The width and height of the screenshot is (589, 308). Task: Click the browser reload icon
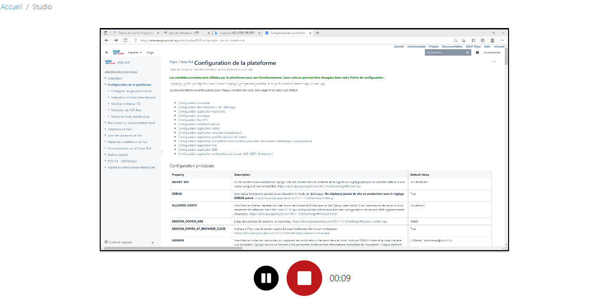click(x=125, y=40)
